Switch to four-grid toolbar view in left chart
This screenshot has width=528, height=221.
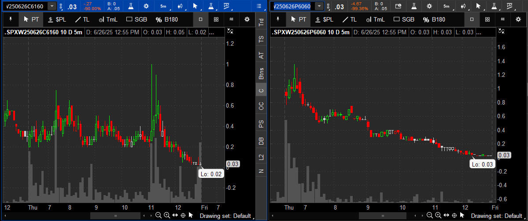[216, 19]
